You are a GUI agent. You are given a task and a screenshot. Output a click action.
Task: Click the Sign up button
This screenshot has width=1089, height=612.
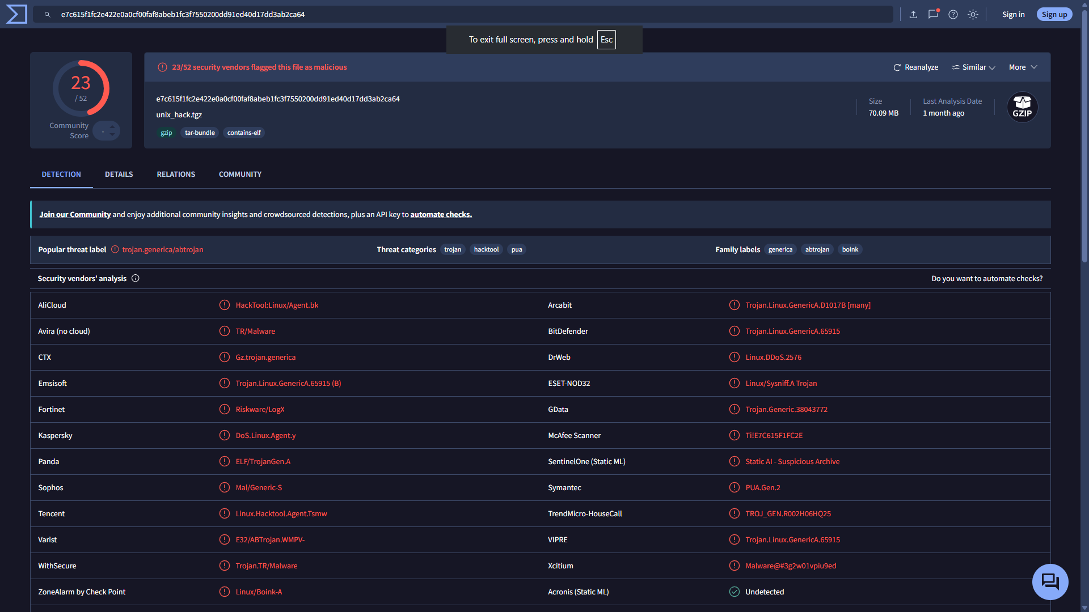[x=1054, y=15]
